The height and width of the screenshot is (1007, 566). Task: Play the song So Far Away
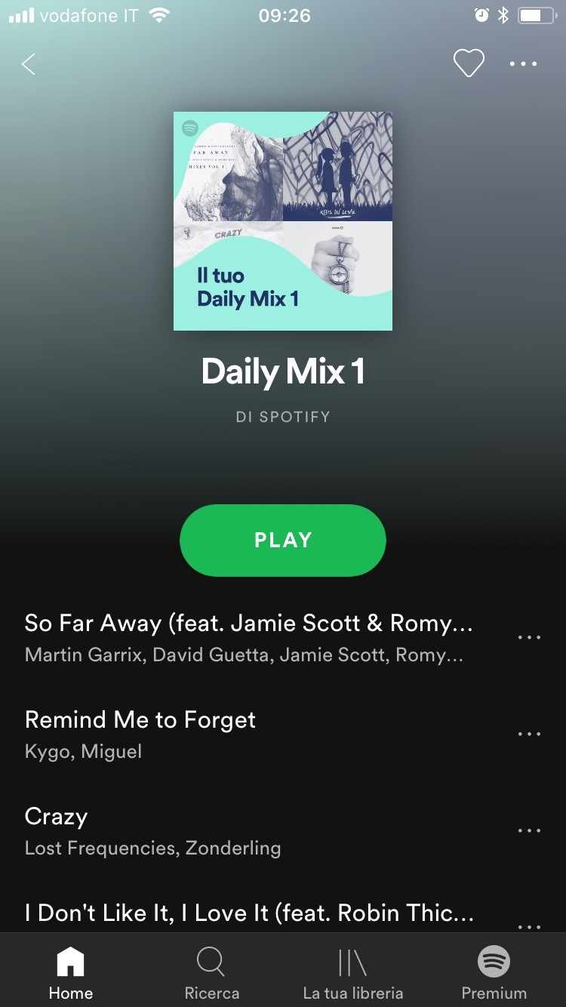249,637
